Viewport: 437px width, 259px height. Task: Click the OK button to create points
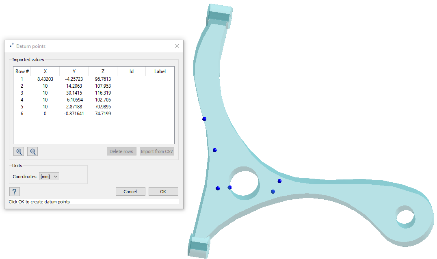pos(163,192)
